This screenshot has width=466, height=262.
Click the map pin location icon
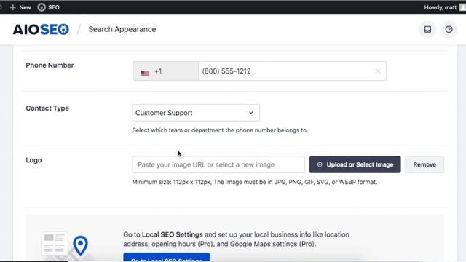point(80,246)
